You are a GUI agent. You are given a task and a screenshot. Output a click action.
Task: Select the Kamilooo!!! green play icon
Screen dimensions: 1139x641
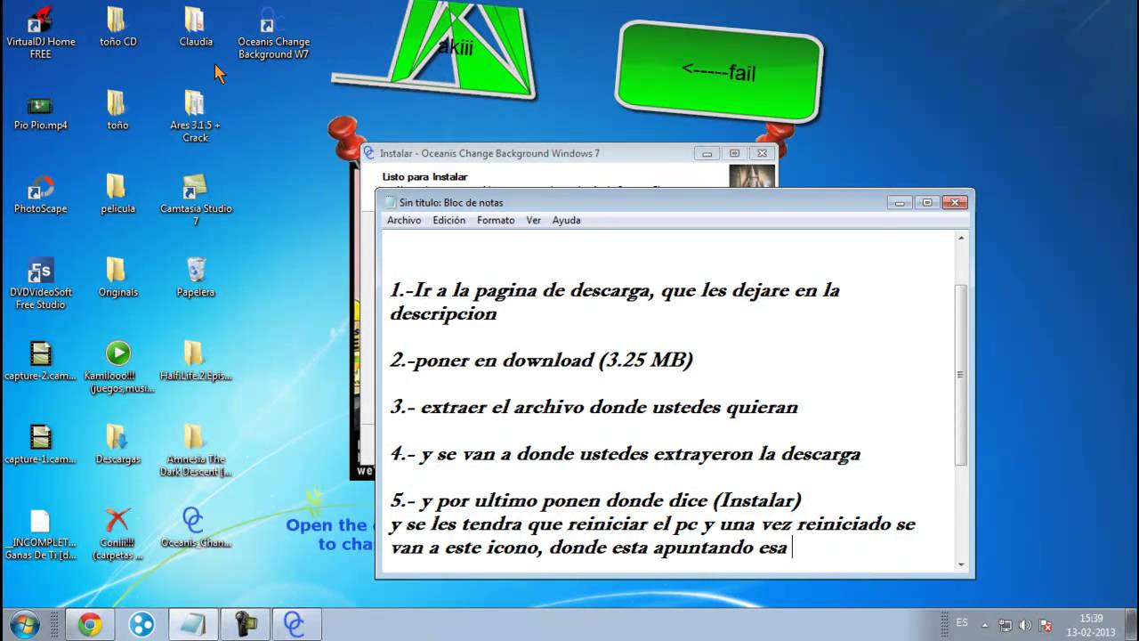pyautogui.click(x=117, y=367)
